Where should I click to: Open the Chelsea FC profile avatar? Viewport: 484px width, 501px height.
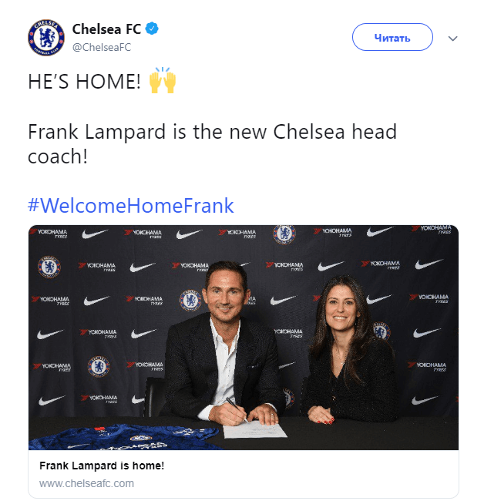(x=46, y=38)
